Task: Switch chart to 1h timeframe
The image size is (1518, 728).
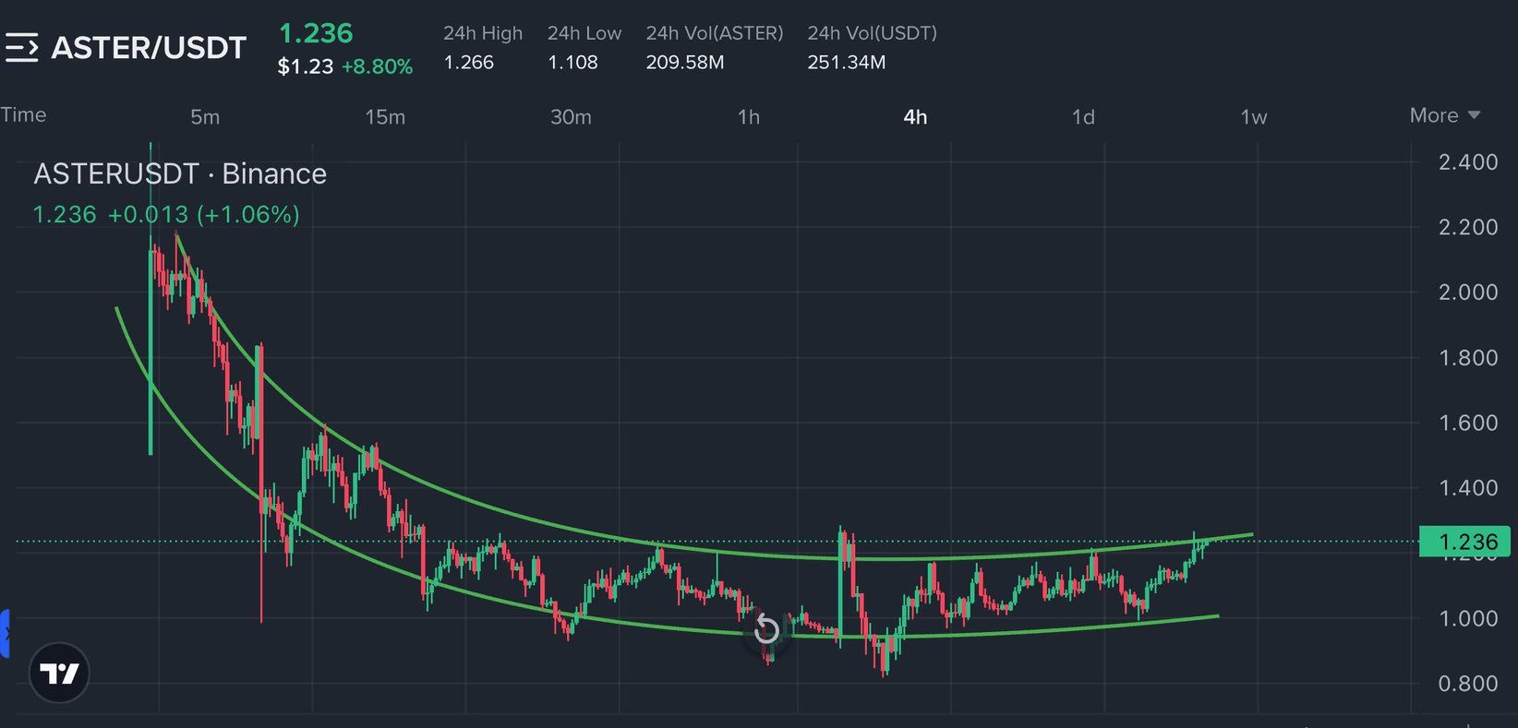Action: tap(749, 117)
